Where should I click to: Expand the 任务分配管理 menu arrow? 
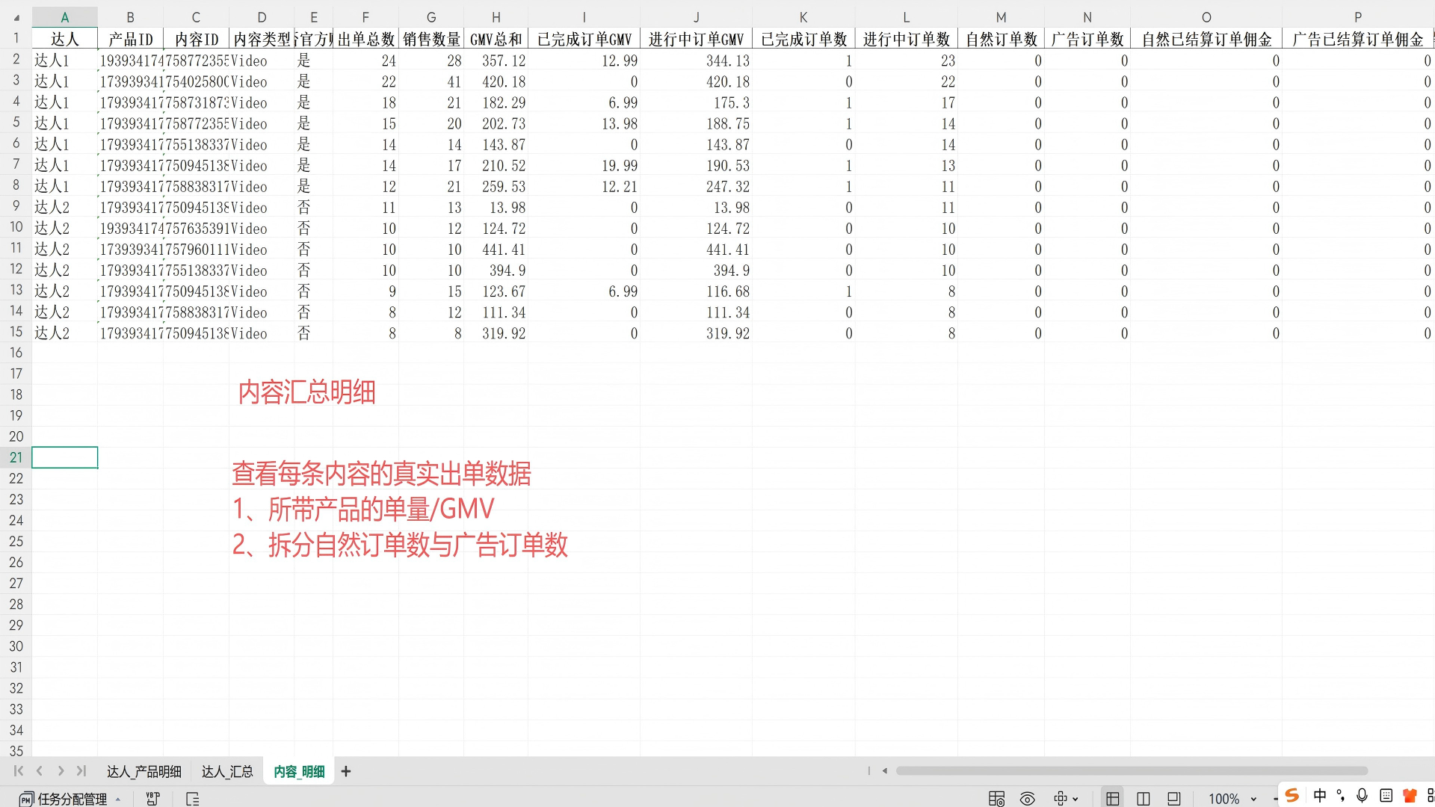pos(118,800)
